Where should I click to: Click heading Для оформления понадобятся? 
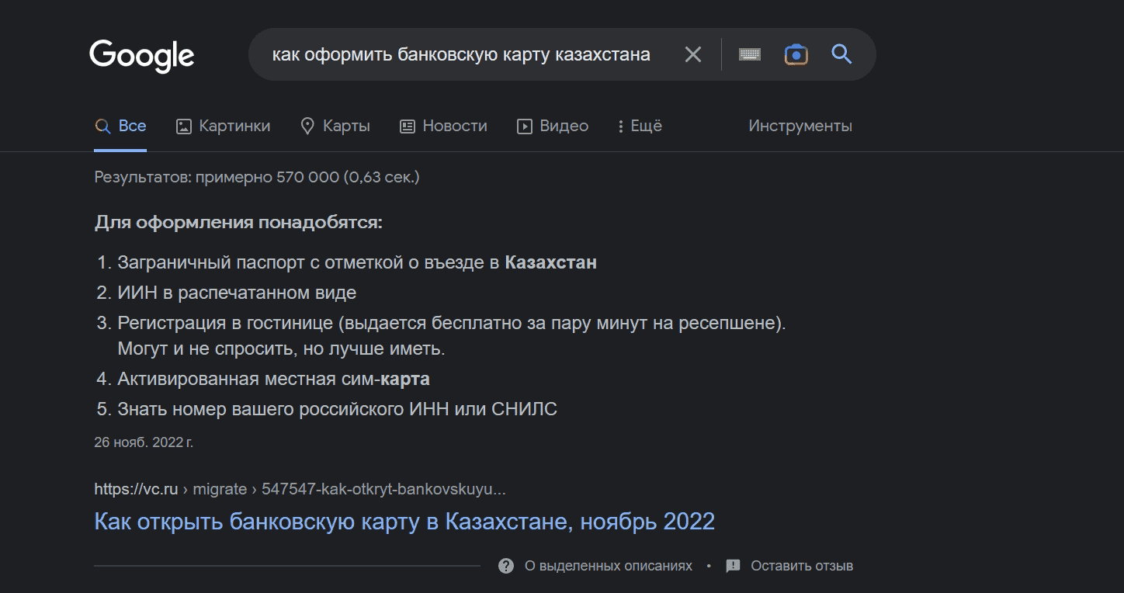(x=238, y=223)
